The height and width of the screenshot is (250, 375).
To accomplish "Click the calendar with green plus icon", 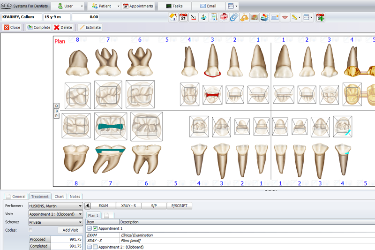I will click(320, 17).
